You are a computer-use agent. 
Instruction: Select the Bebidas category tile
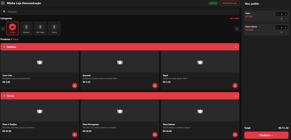tap(26, 28)
